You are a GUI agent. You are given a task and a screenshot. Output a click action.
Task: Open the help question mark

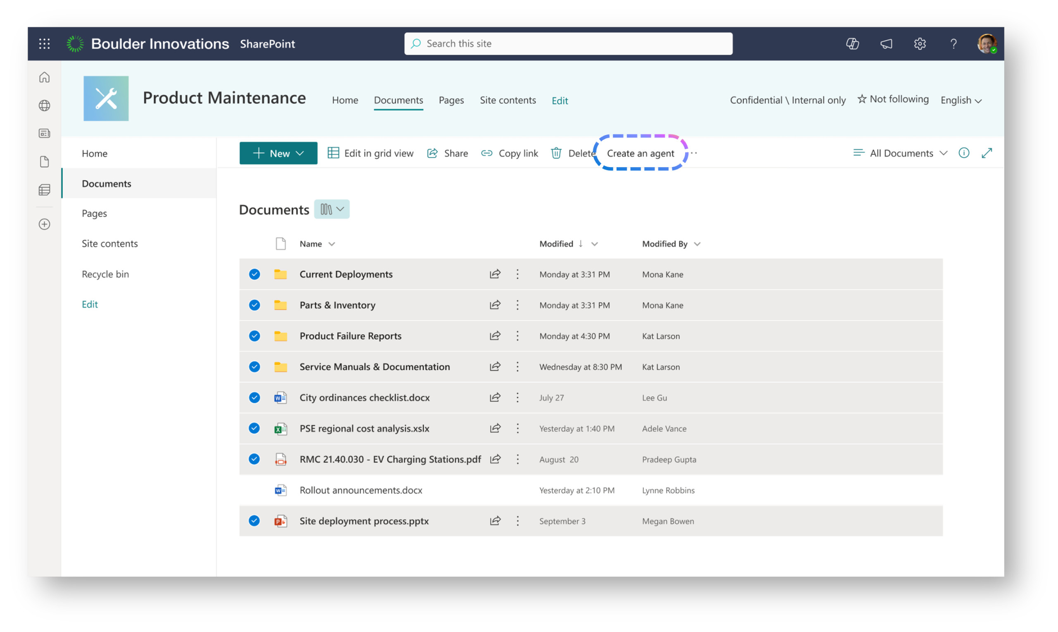[953, 43]
